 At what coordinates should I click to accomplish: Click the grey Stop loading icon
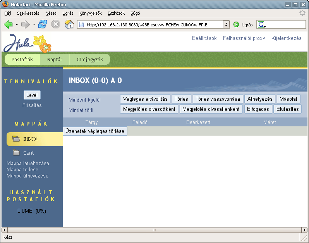point(56,24)
